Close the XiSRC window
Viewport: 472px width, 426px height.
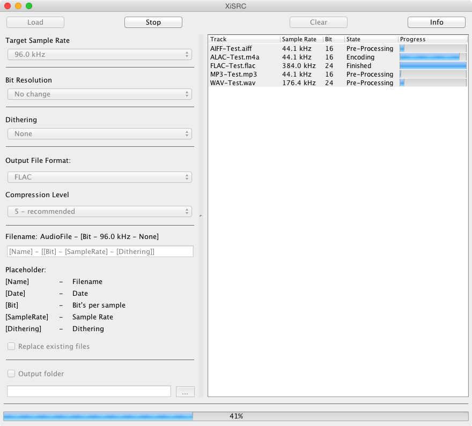[8, 6]
